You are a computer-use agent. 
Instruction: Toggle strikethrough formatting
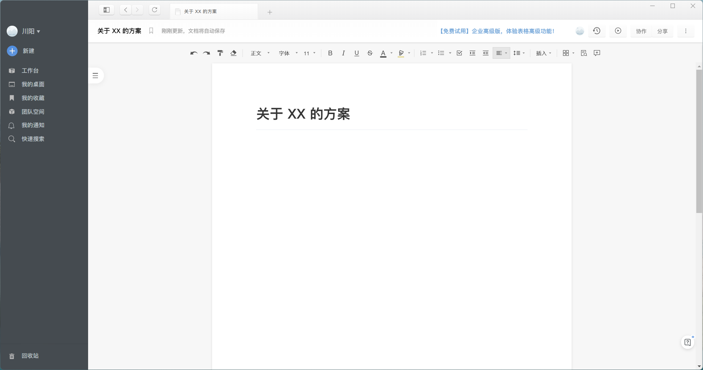tap(370, 53)
